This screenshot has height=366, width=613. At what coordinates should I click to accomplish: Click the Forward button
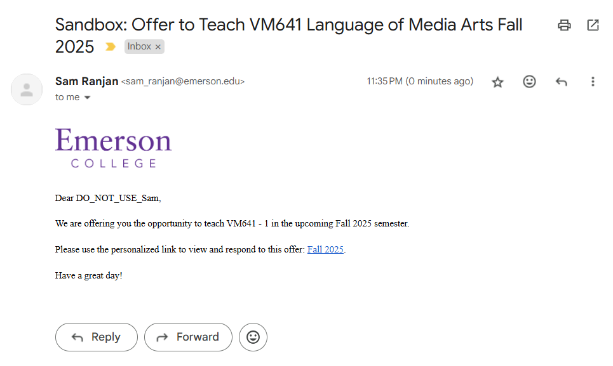coord(188,337)
